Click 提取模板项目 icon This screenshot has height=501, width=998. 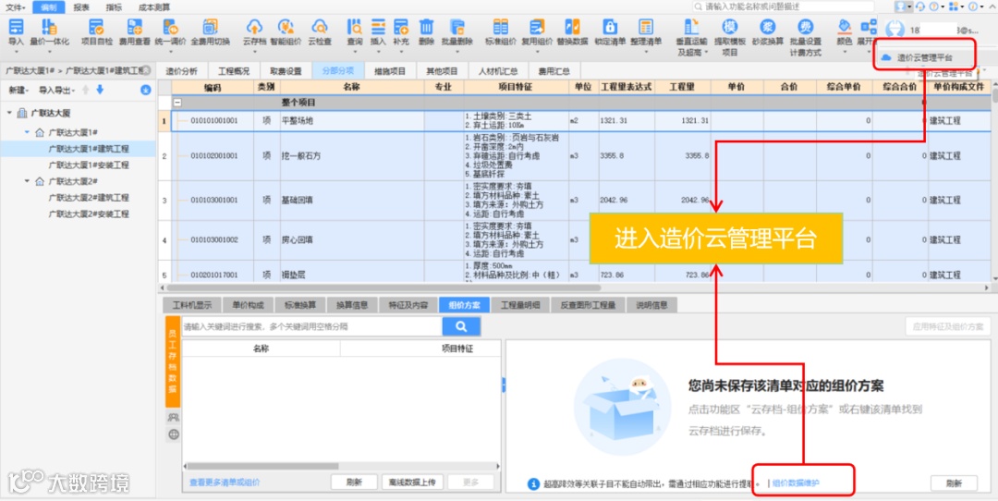pyautogui.click(x=729, y=27)
